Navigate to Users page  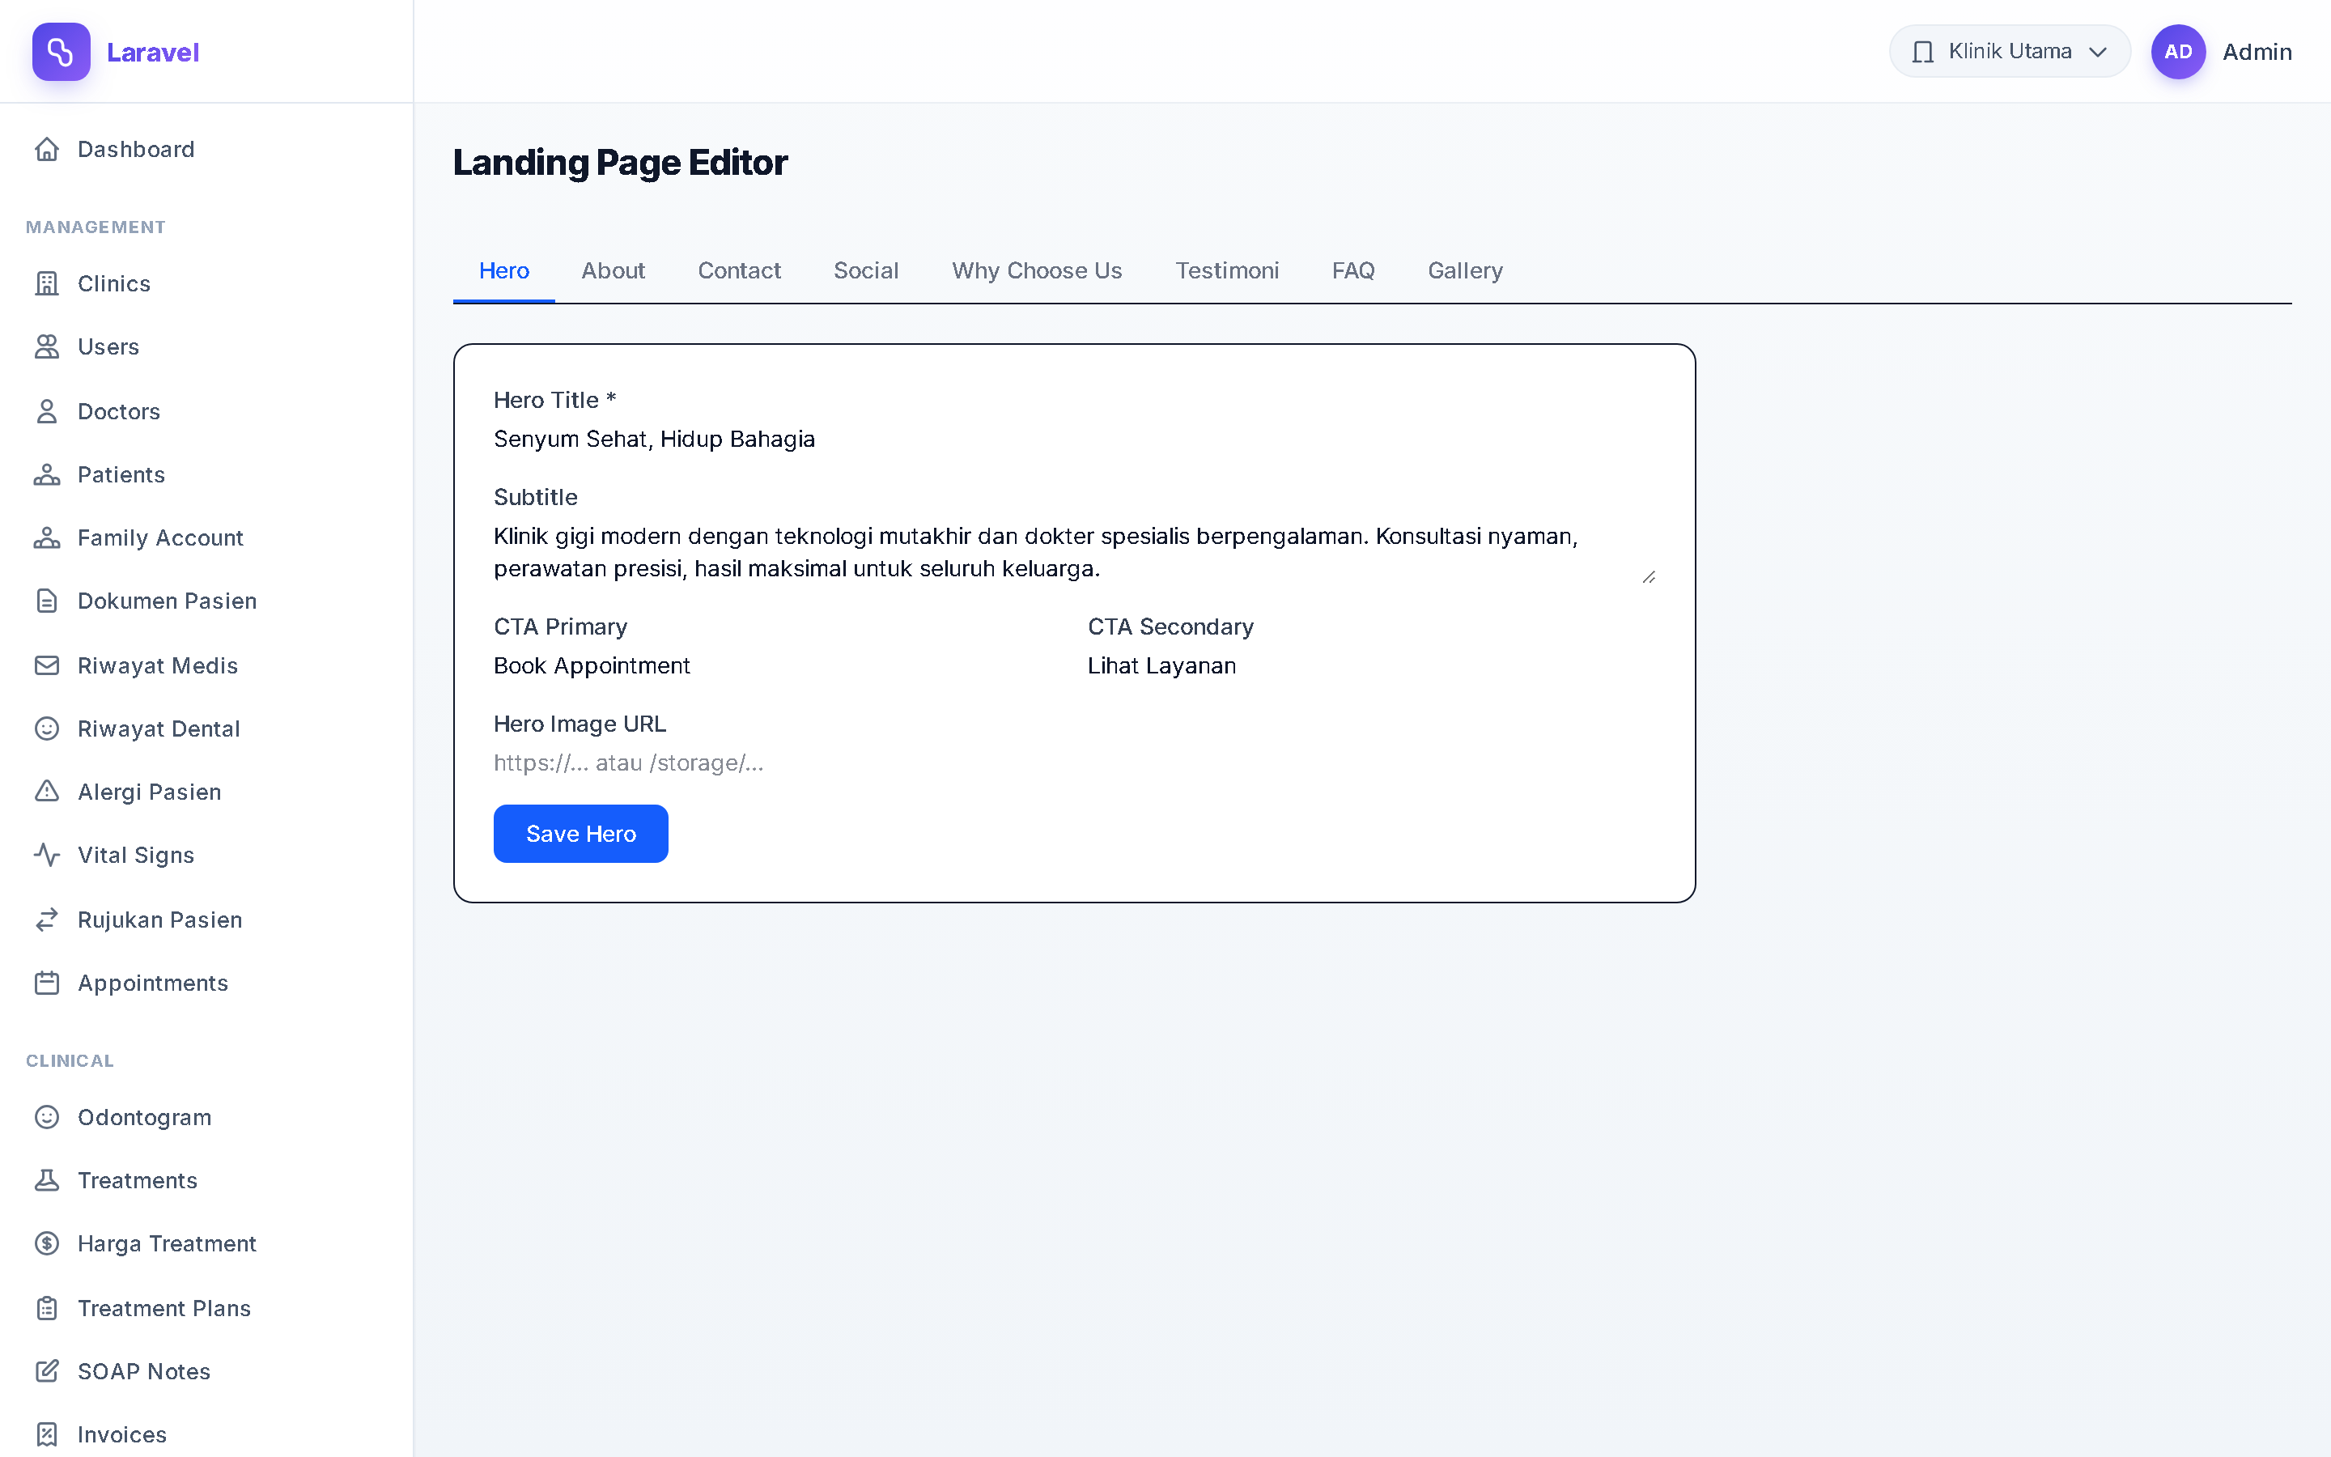pos(206,347)
